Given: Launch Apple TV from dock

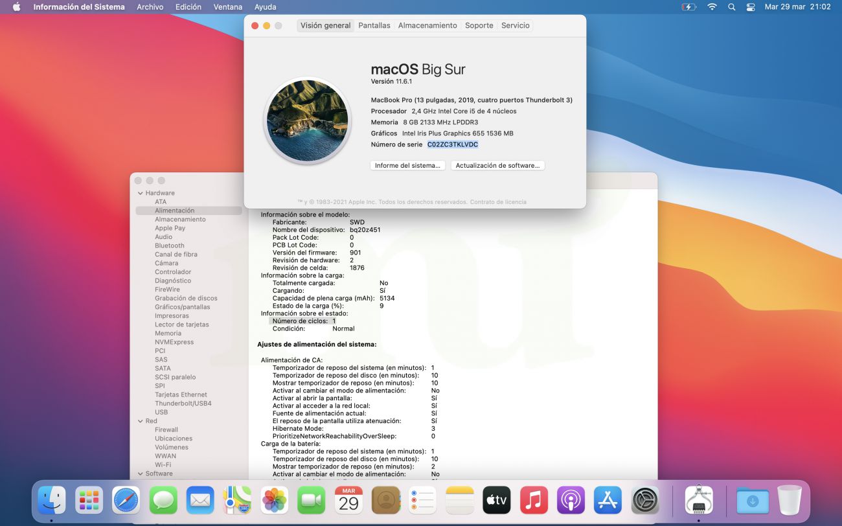Looking at the screenshot, I should tap(497, 500).
